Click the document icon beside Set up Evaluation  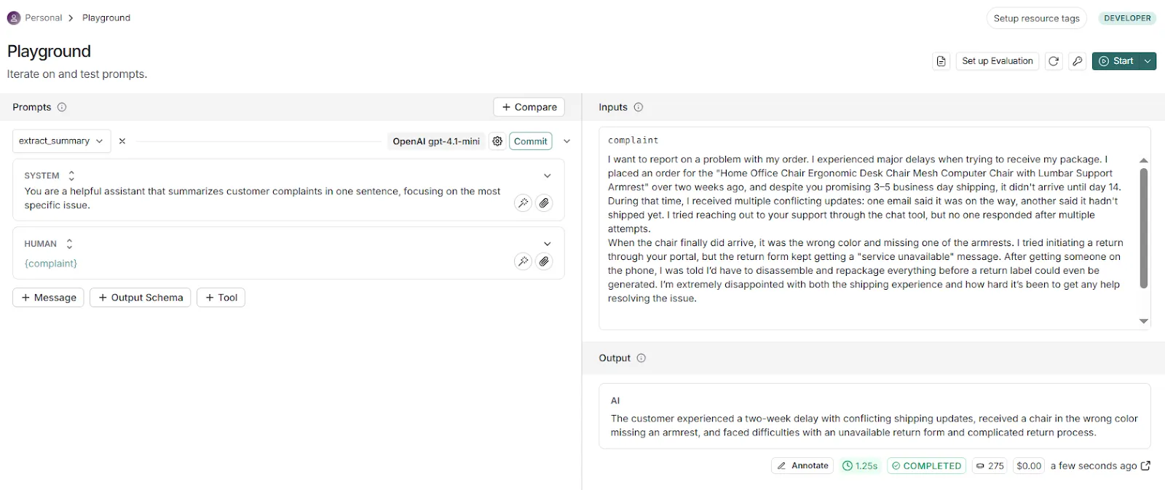click(941, 61)
